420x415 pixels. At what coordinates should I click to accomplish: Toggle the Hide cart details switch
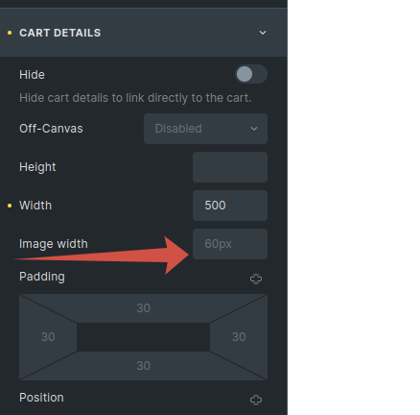click(x=251, y=74)
